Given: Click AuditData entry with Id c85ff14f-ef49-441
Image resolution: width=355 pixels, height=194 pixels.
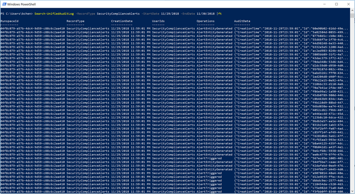Looking at the screenshot, I should pyautogui.click(x=291, y=132).
